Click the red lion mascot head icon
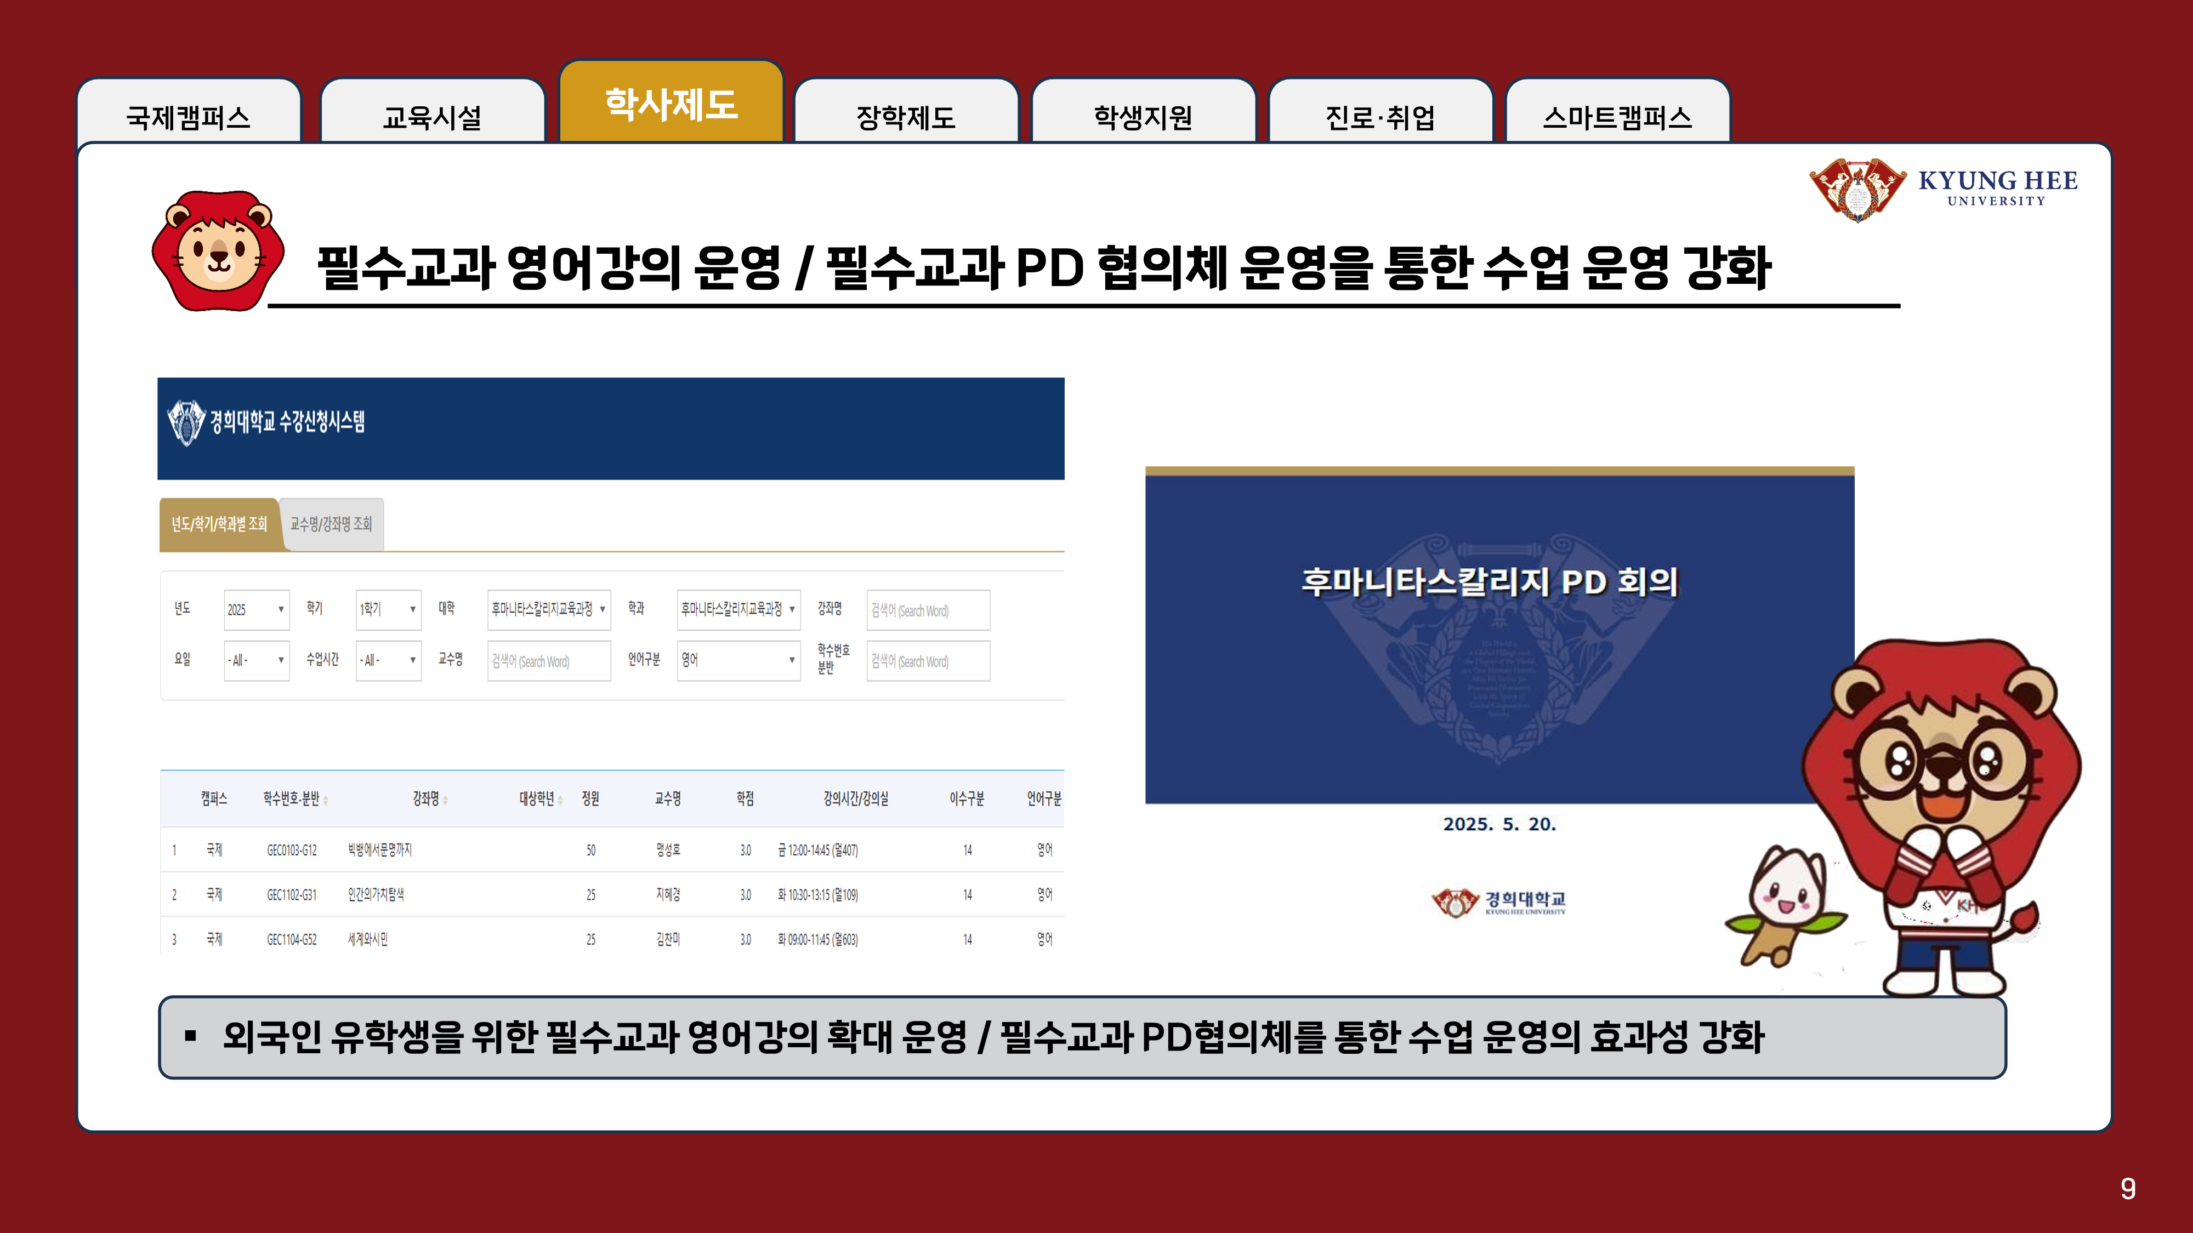2193x1233 pixels. [x=218, y=250]
